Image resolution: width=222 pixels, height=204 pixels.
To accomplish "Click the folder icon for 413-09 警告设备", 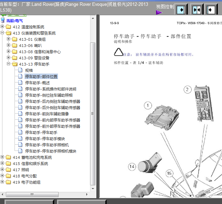I will click(15, 58).
